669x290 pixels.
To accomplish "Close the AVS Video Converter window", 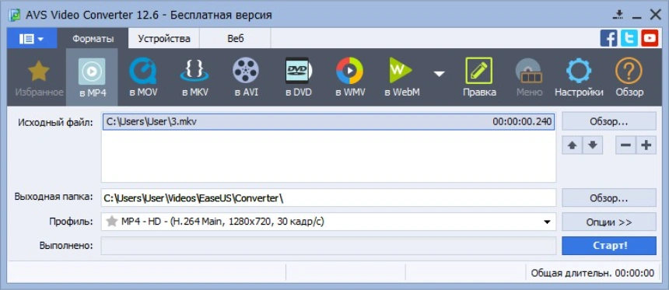I will (x=655, y=16).
